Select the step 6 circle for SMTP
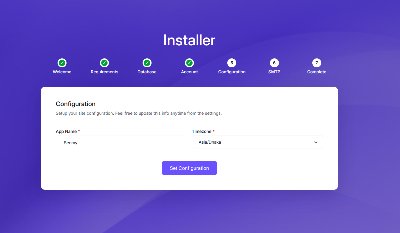 point(274,63)
